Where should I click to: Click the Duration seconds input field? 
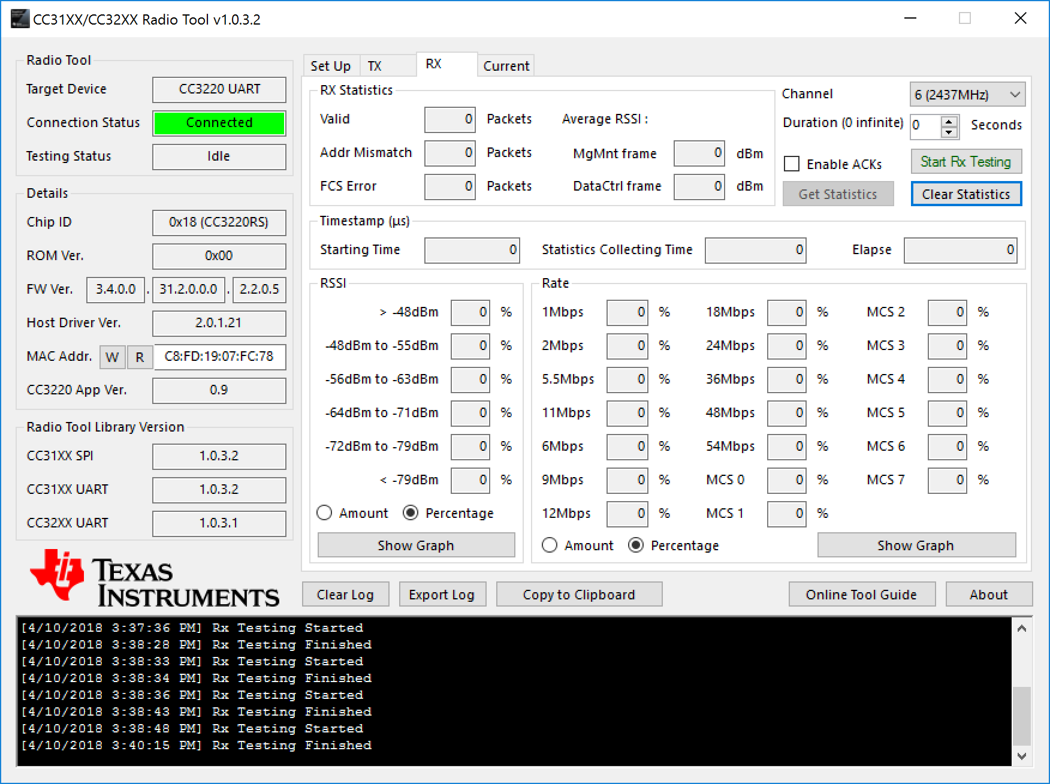click(926, 126)
